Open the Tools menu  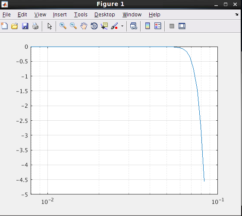81,15
